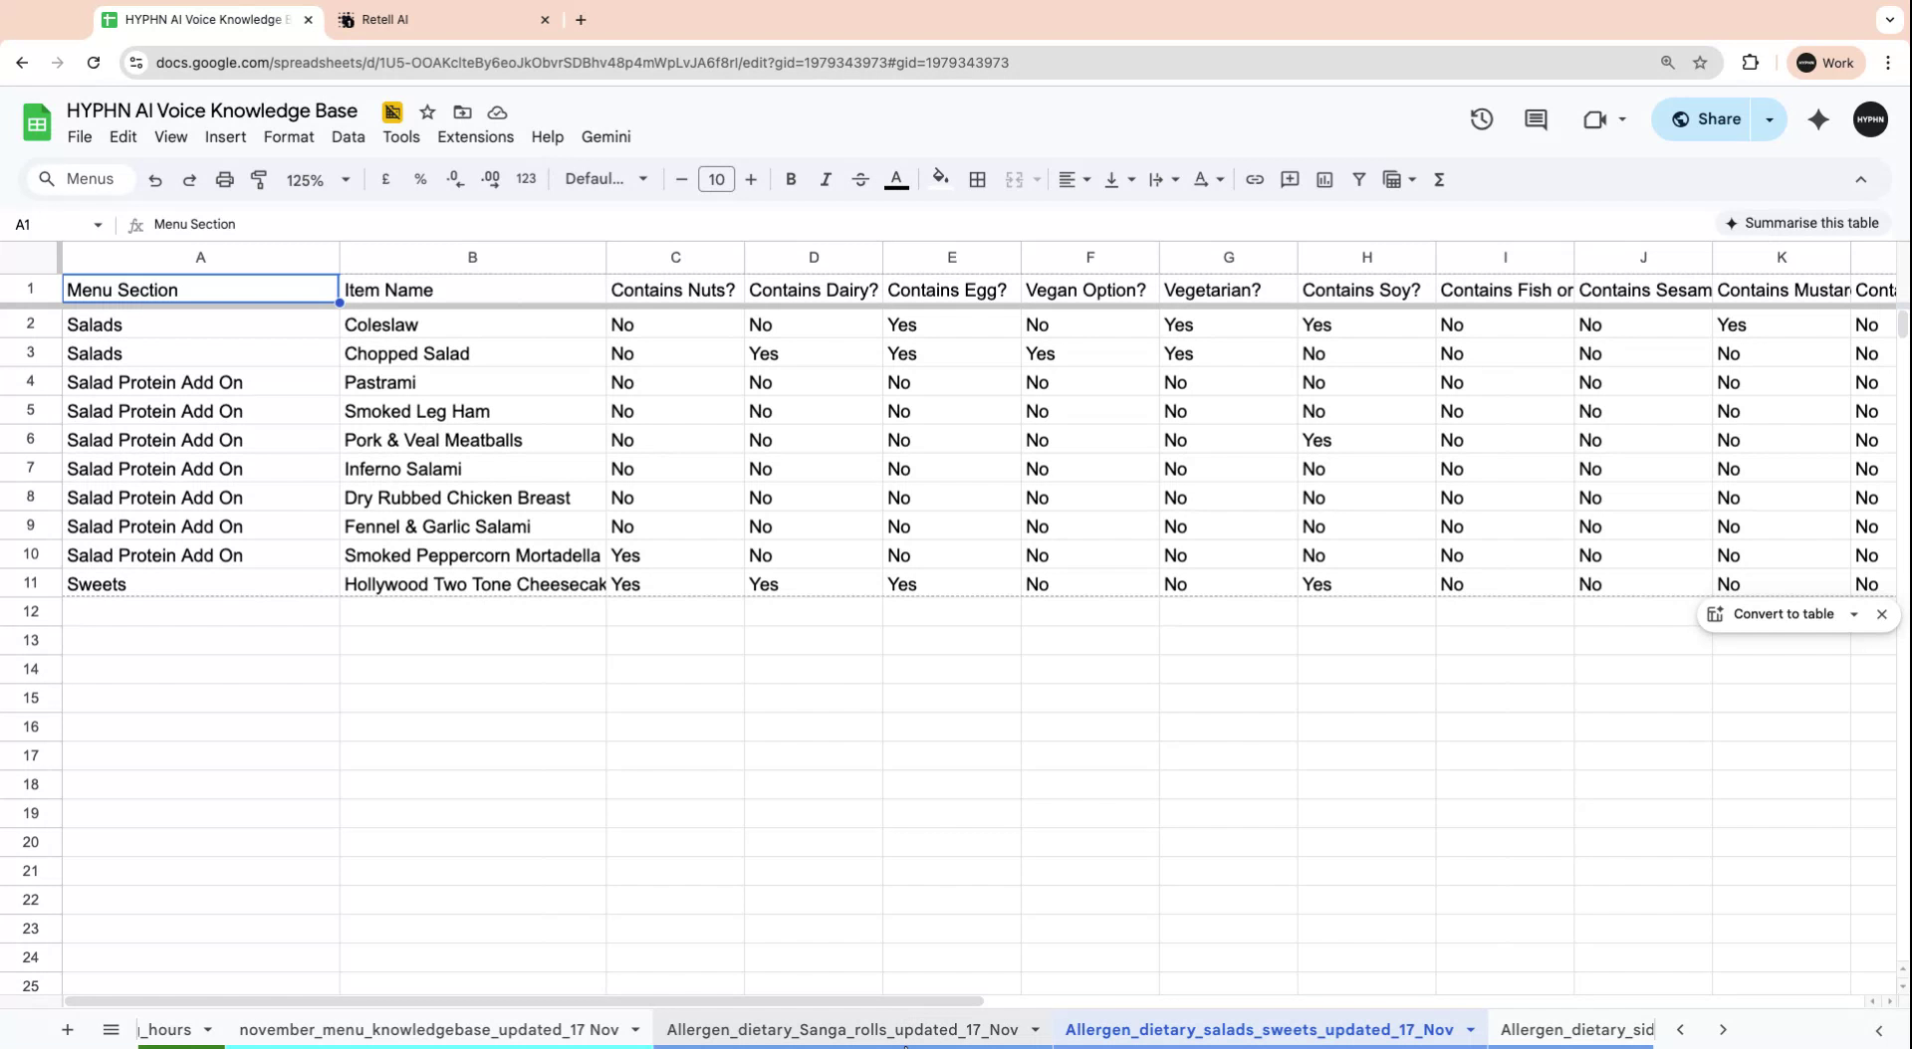Open the Fill colour tool
The image size is (1912, 1049).
(x=940, y=179)
